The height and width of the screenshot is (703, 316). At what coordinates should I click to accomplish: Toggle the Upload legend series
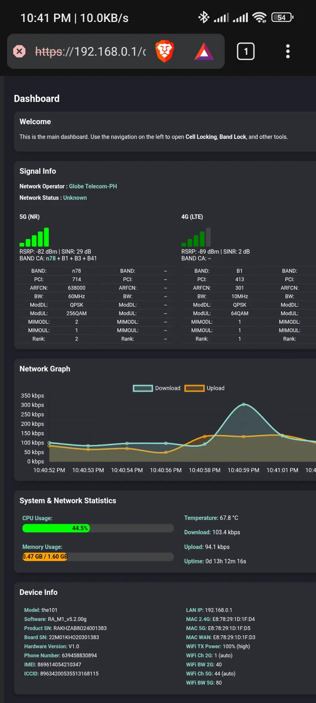204,388
